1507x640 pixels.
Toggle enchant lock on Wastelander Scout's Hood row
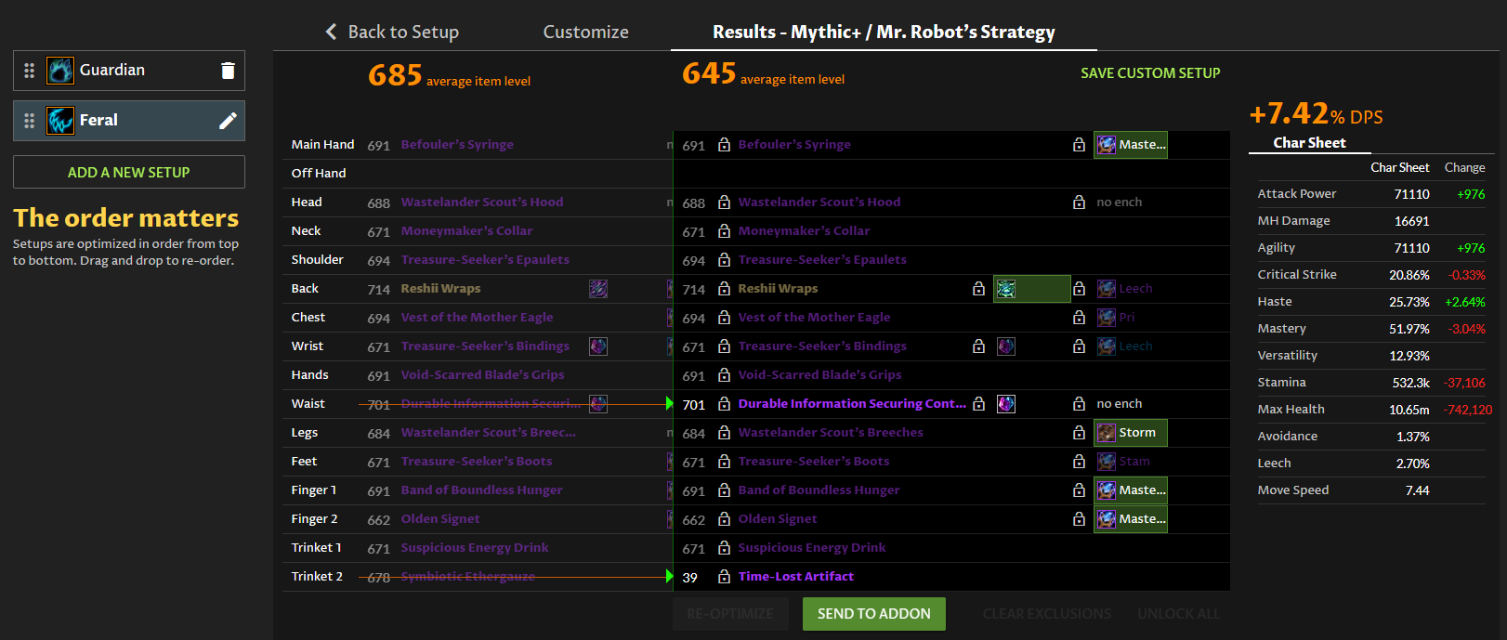tap(1079, 202)
